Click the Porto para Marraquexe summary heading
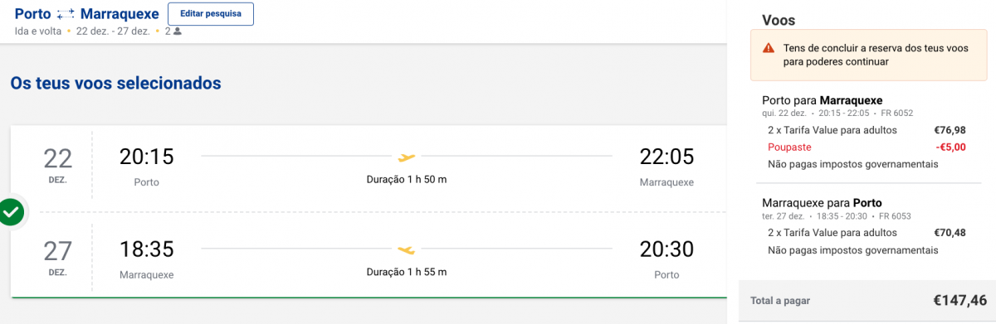The height and width of the screenshot is (324, 996). (x=822, y=100)
